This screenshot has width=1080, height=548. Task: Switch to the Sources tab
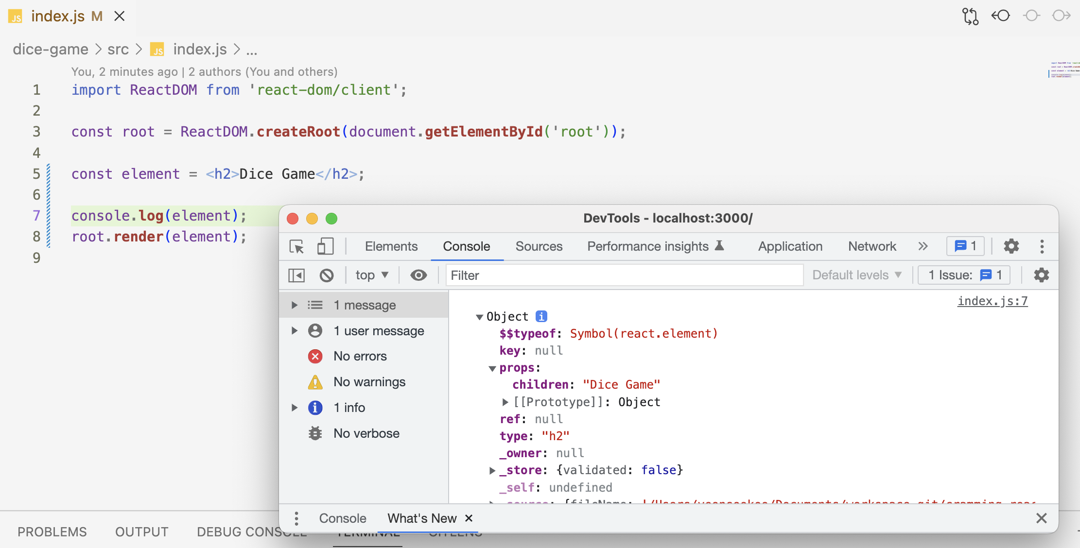[x=539, y=246]
